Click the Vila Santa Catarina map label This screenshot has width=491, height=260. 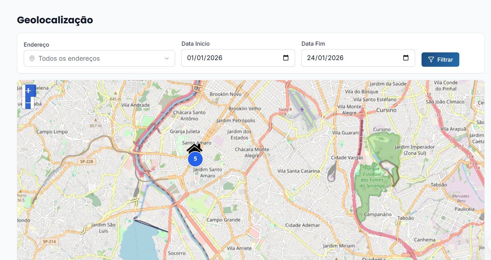pyautogui.click(x=298, y=171)
